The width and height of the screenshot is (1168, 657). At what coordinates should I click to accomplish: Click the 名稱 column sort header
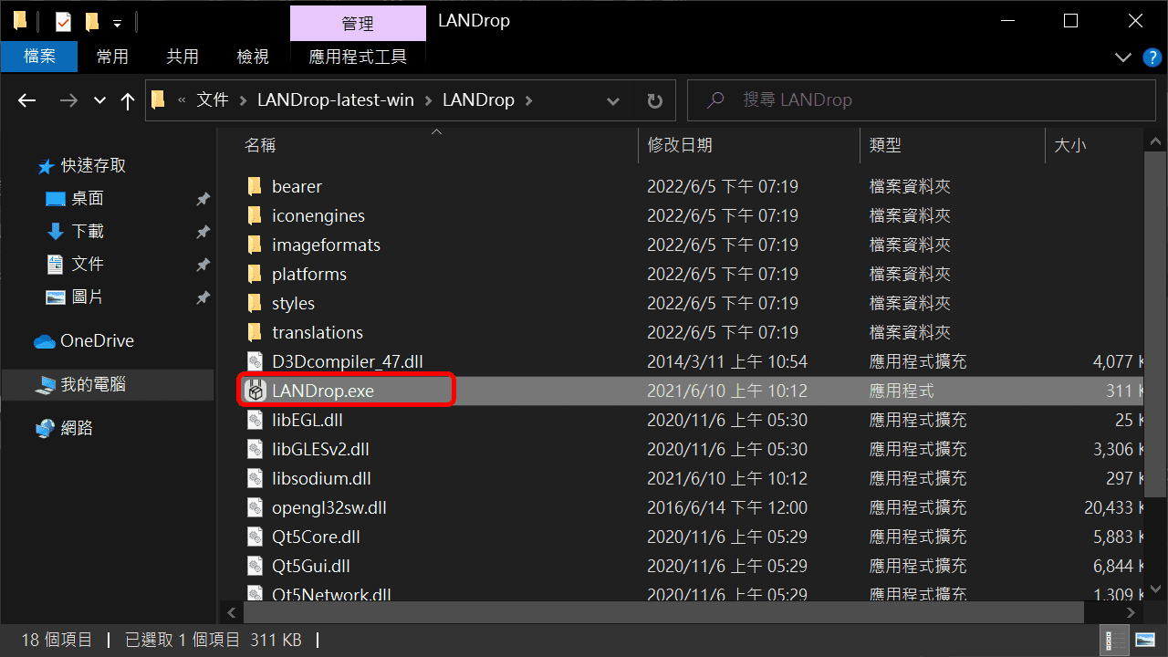point(260,144)
